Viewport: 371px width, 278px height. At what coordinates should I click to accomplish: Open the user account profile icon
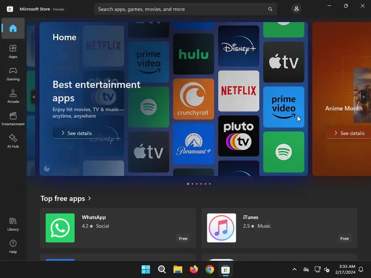pos(296,9)
